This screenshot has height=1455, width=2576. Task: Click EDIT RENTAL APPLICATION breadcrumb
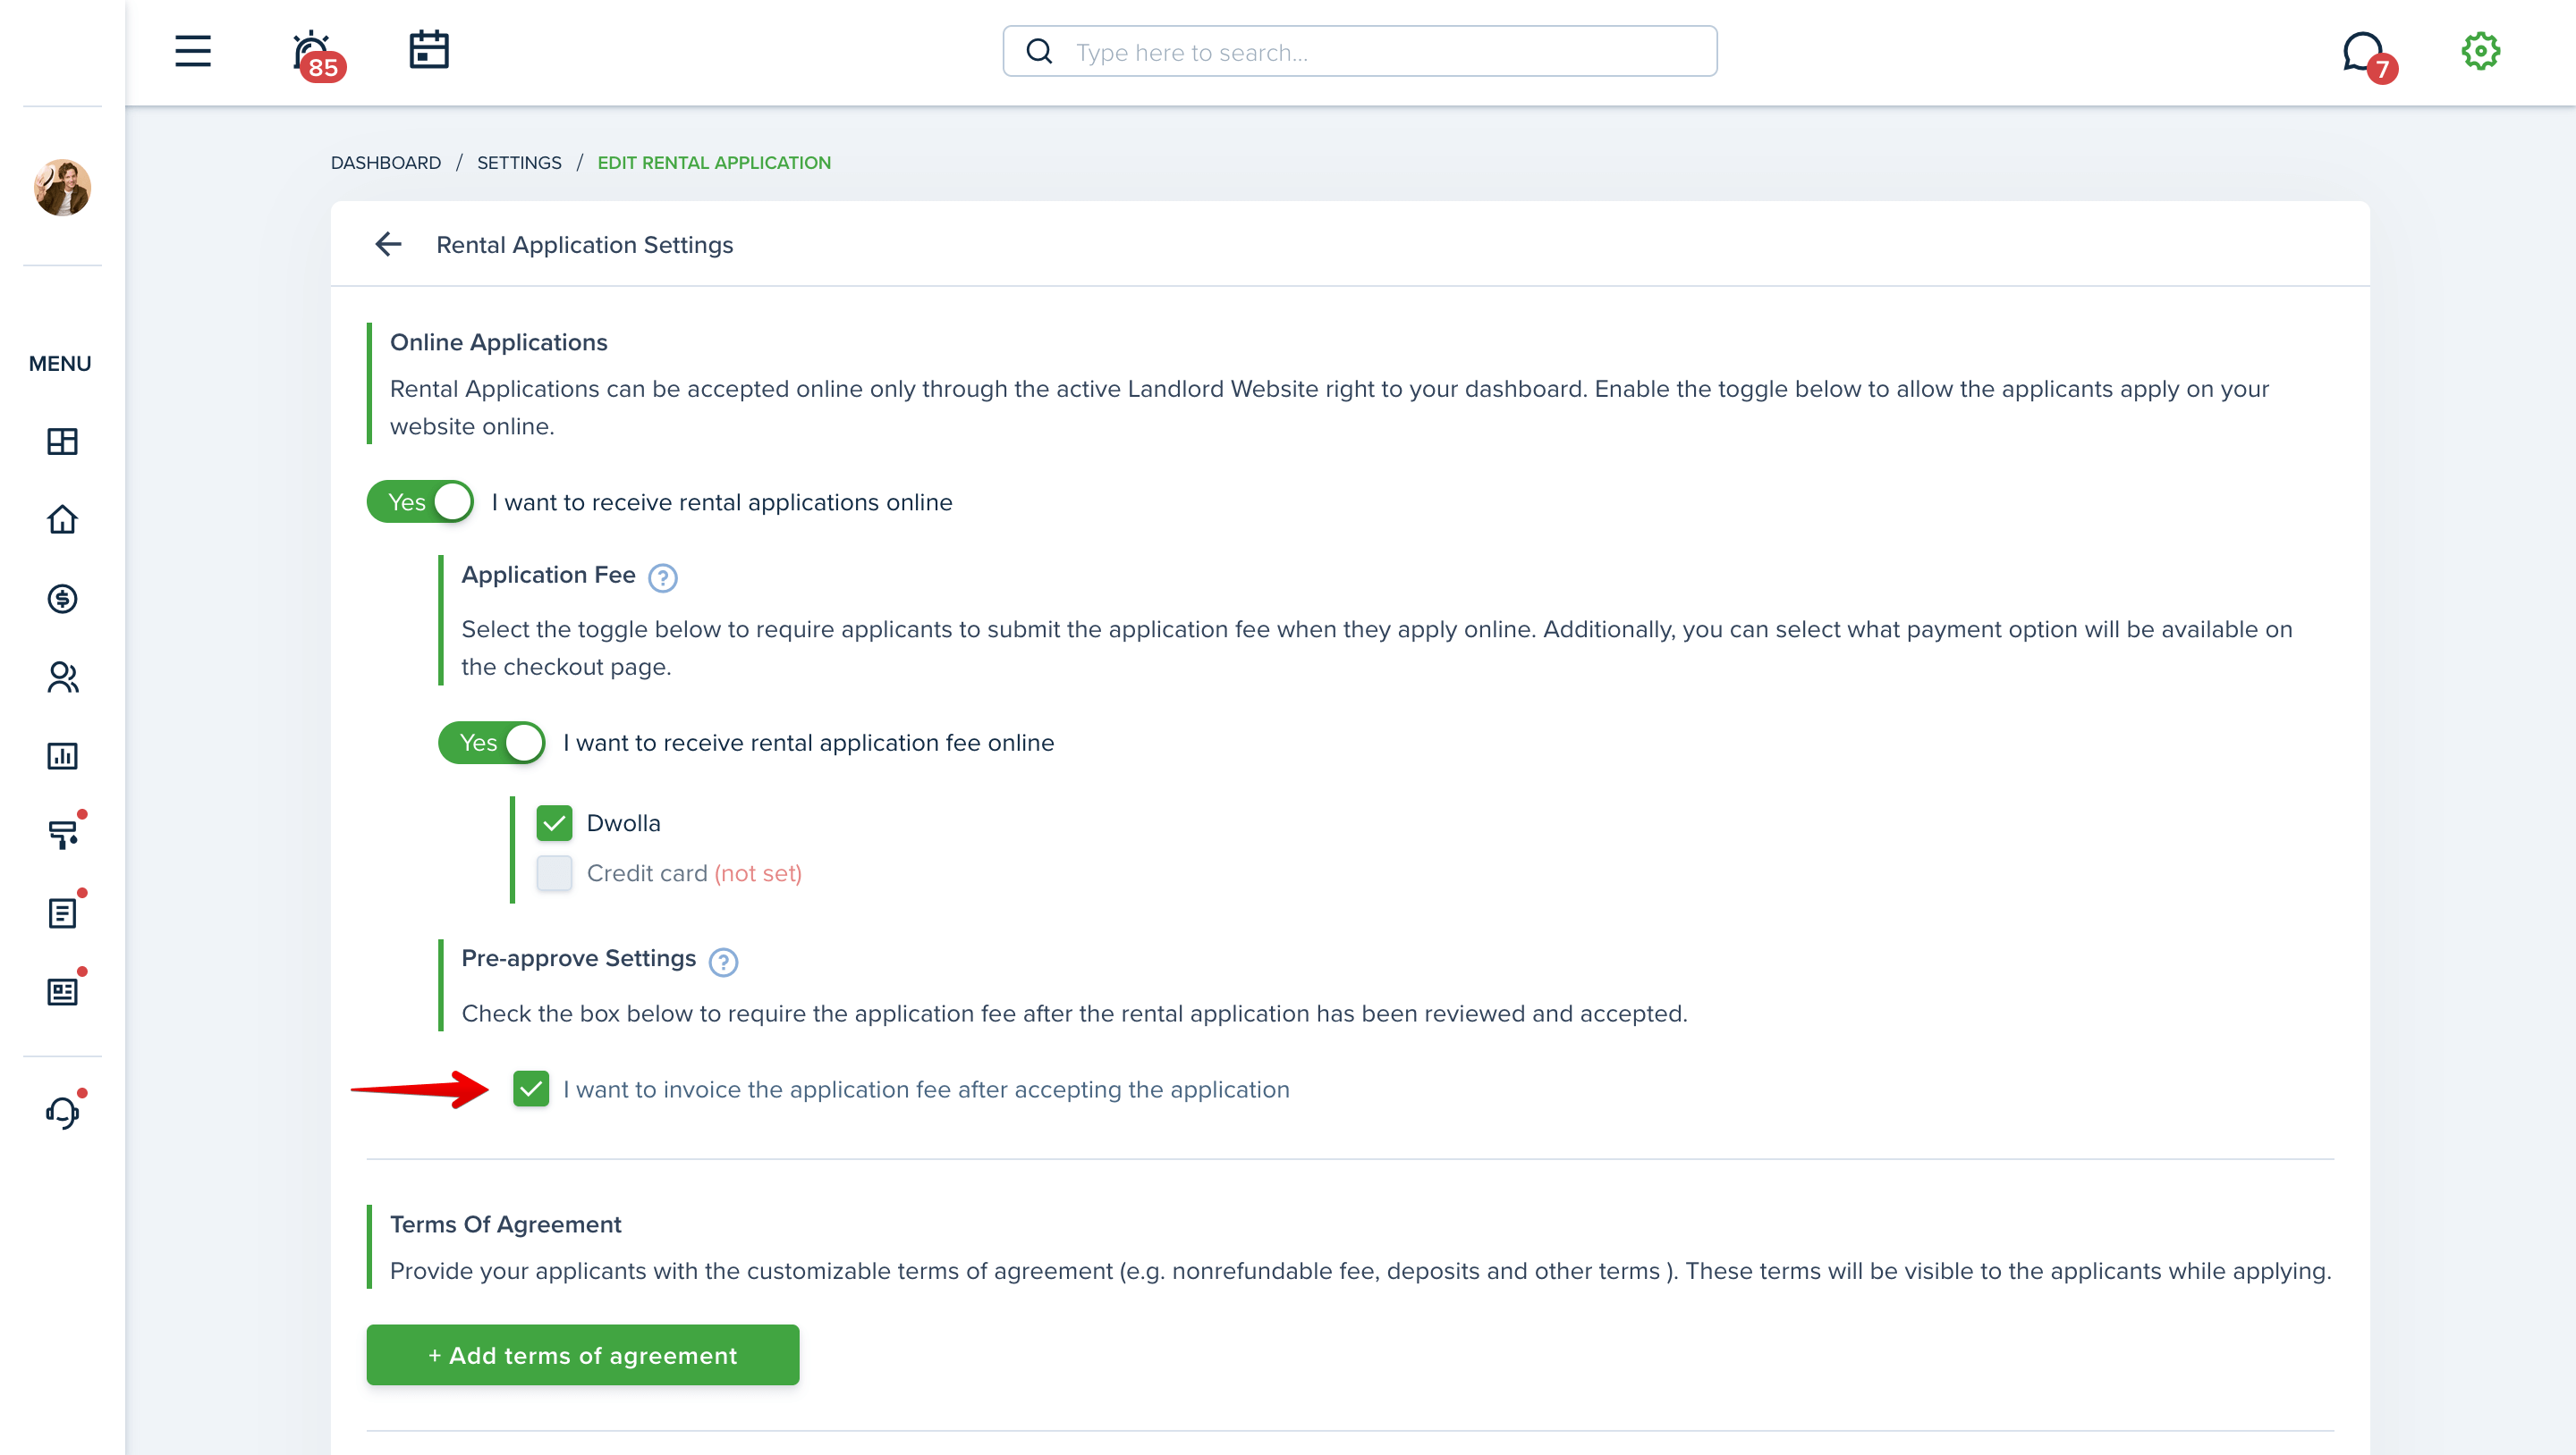714,163
